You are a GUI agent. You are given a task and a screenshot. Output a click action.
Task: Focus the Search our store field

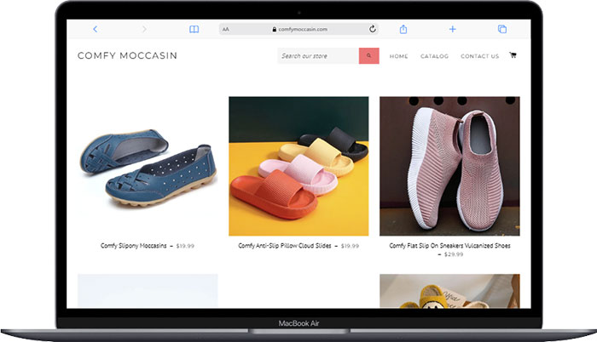tap(318, 56)
